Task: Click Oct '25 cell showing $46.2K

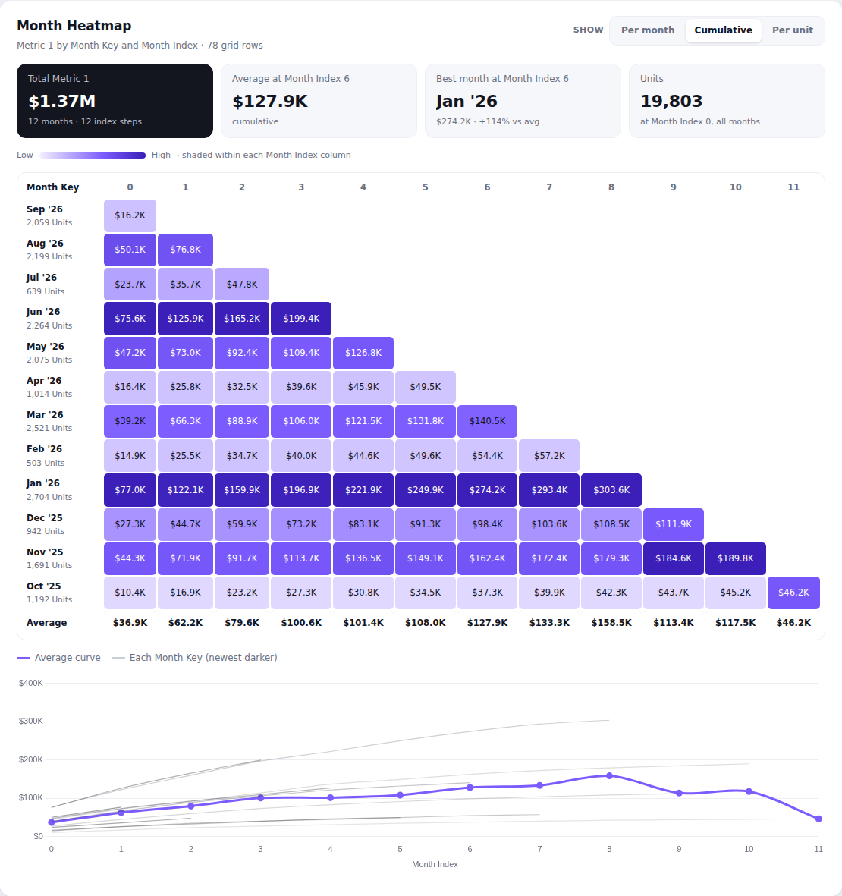Action: click(x=794, y=593)
